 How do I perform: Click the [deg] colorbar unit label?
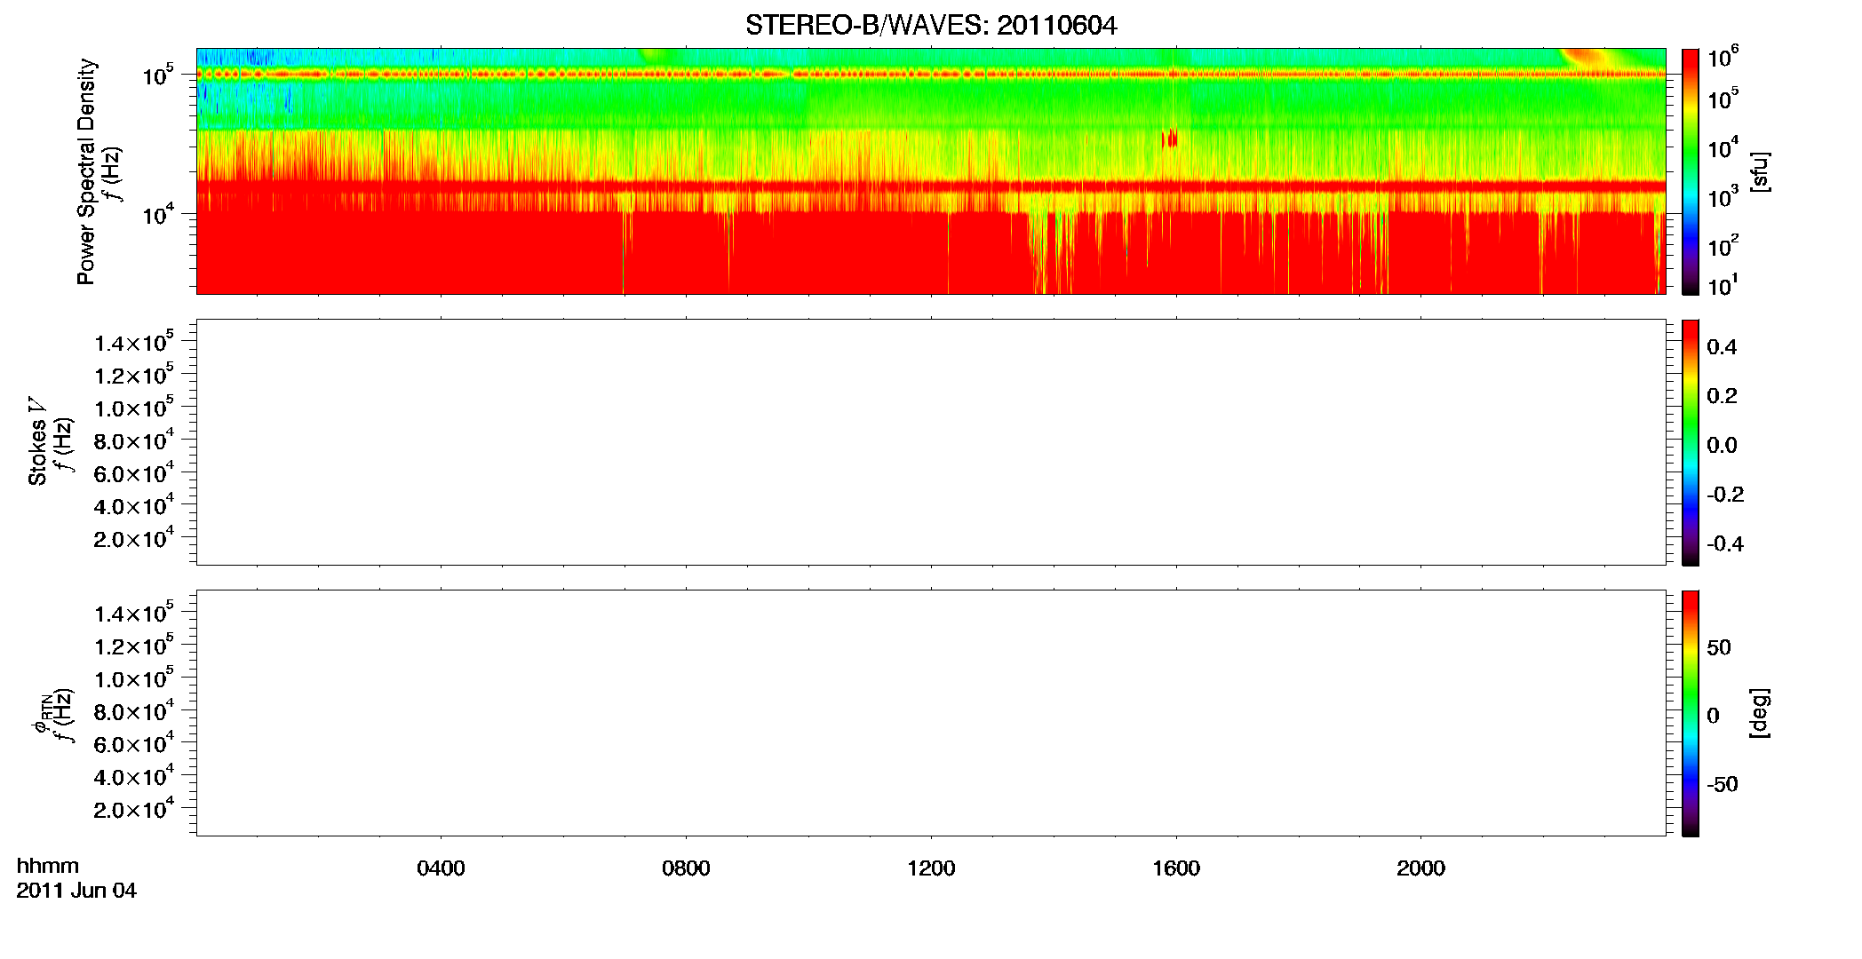coord(1760,713)
